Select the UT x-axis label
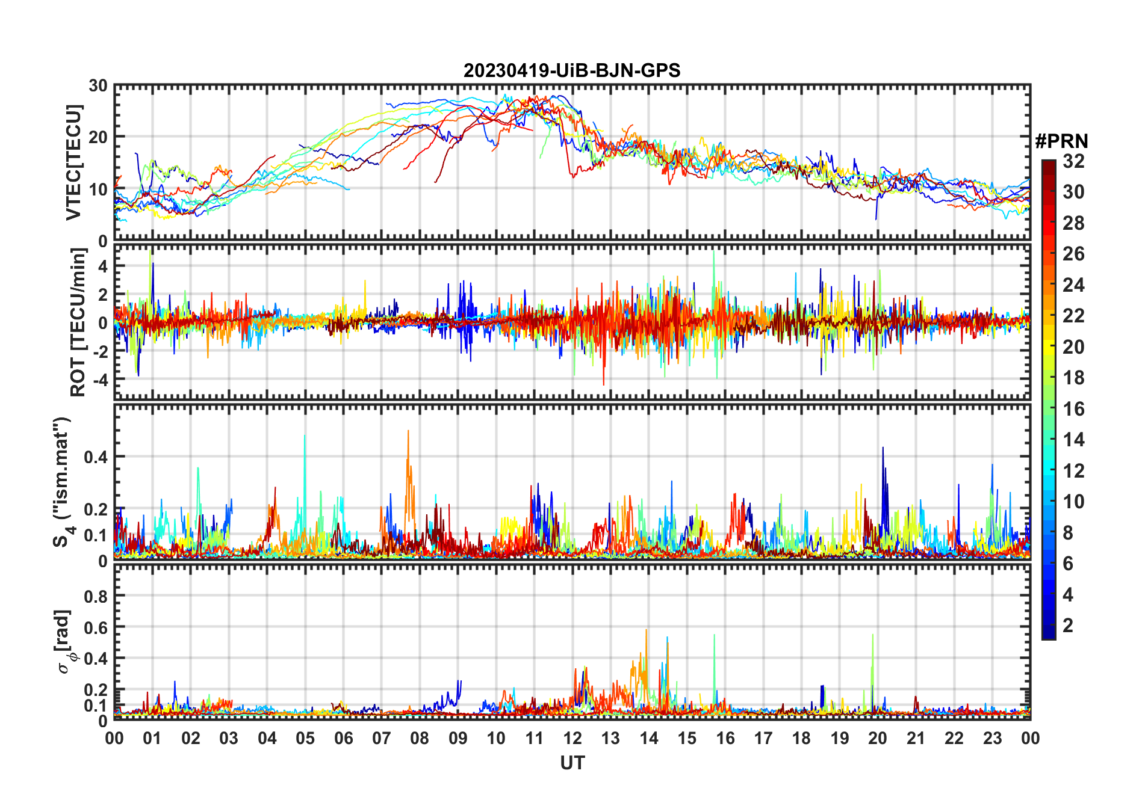 pyautogui.click(x=572, y=763)
